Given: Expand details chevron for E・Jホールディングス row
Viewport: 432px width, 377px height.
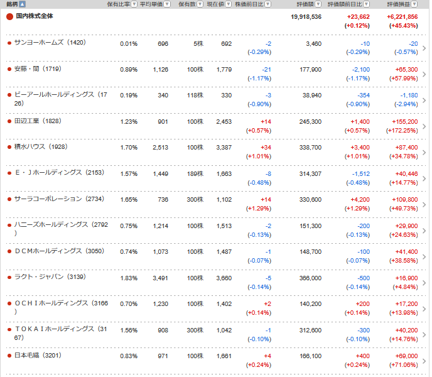Looking at the screenshot, I should (x=424, y=178).
